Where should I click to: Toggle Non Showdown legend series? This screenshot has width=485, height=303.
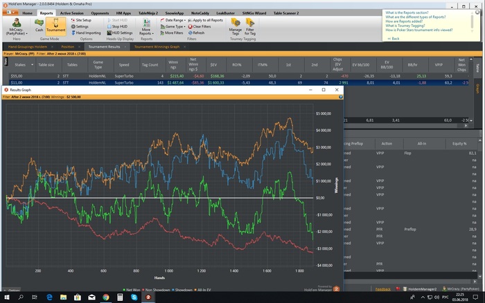(156, 290)
